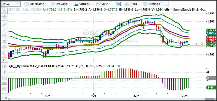Viewport: 217px width, 101px height.
Task: Click the Timeframe clock icon
Action: coord(27,4)
